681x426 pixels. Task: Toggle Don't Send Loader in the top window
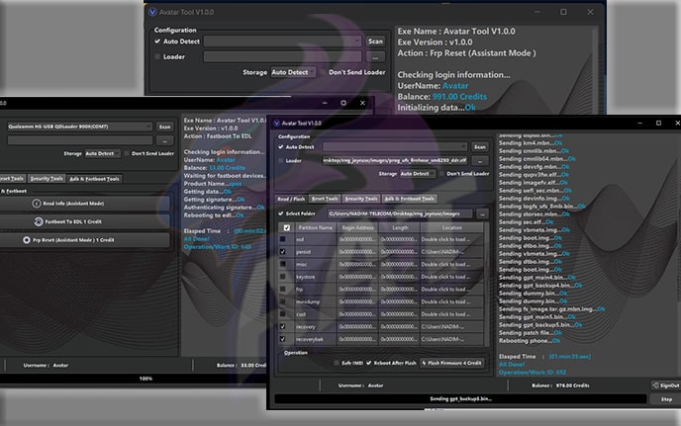323,72
